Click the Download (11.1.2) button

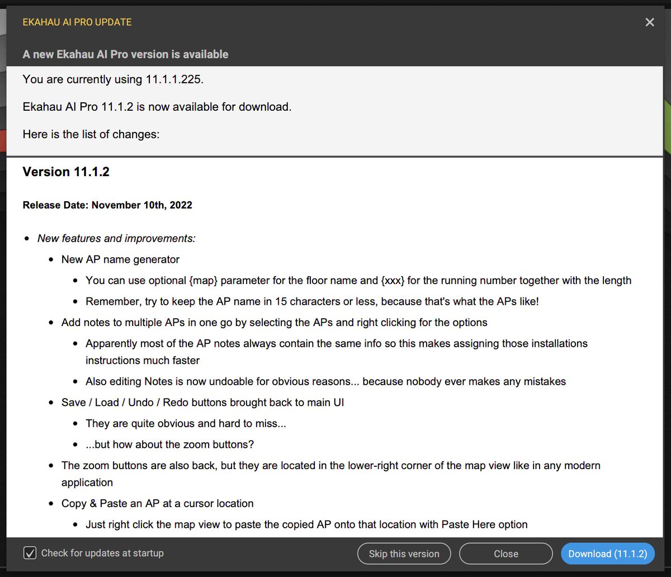pos(607,554)
